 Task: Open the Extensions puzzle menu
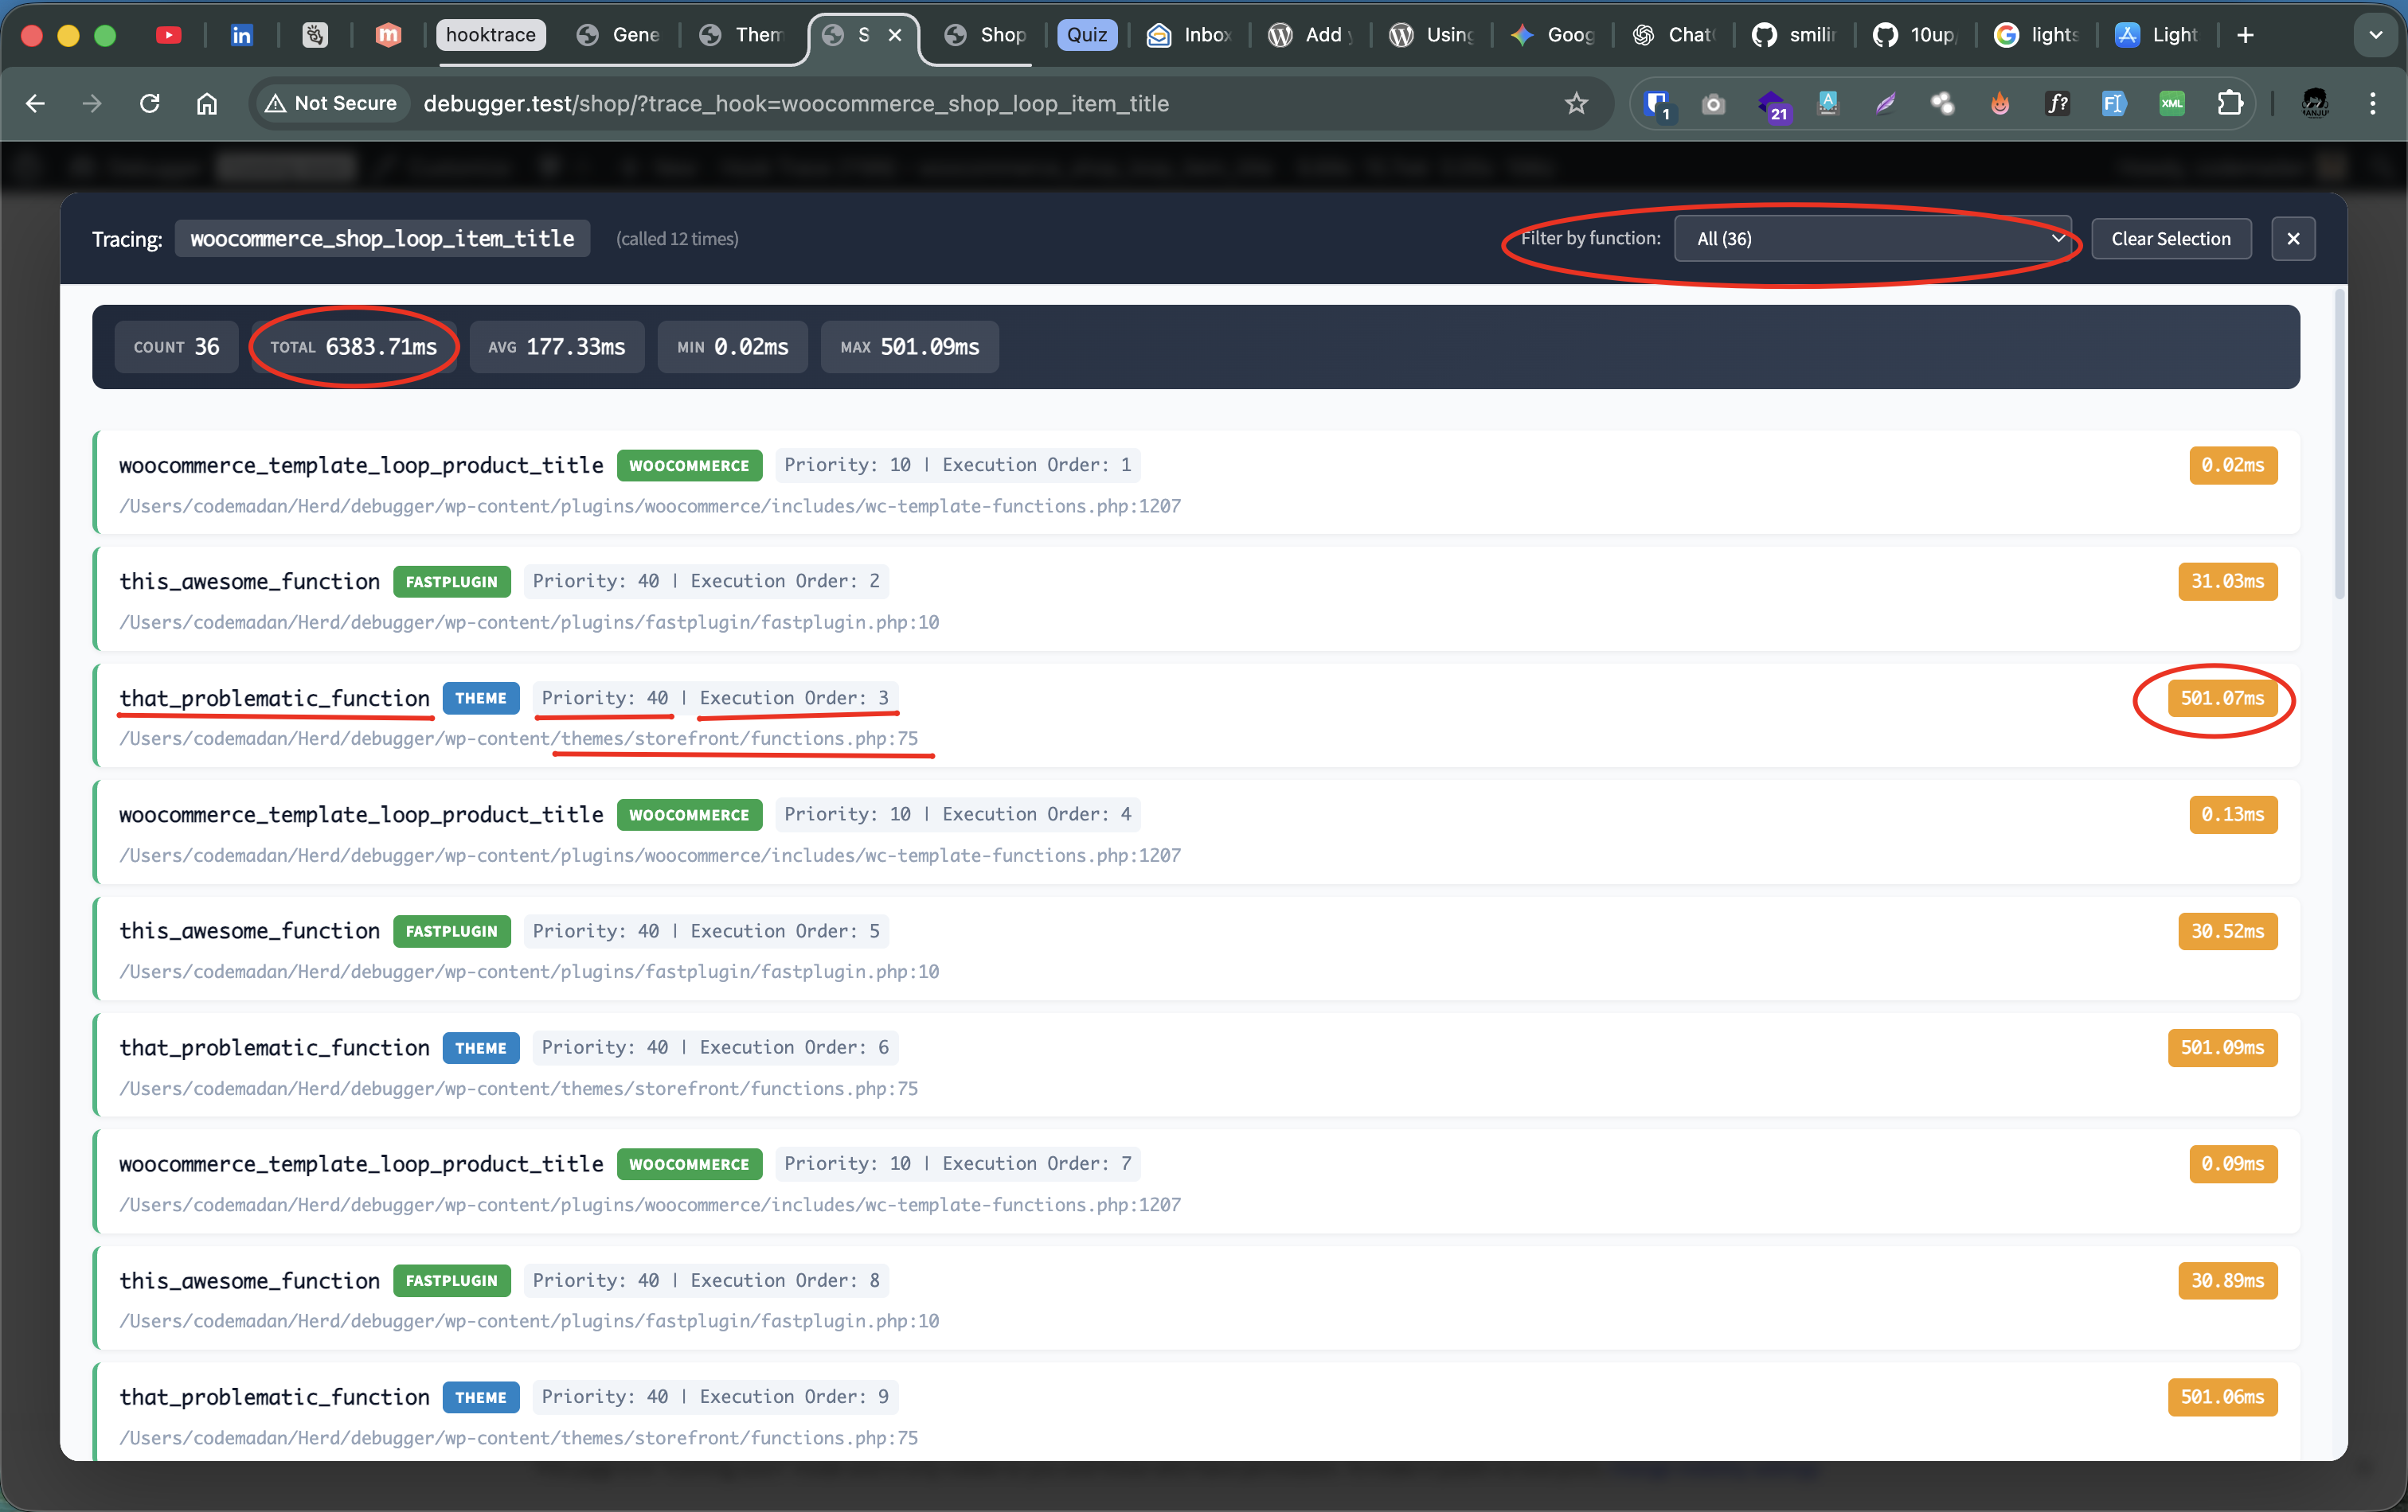pos(2230,103)
